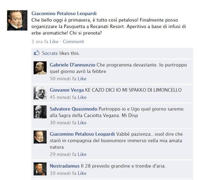Image resolution: width=198 pixels, height=180 pixels.
Task: Like Giovanni Verga's limoncello comment
Action: 82,97
